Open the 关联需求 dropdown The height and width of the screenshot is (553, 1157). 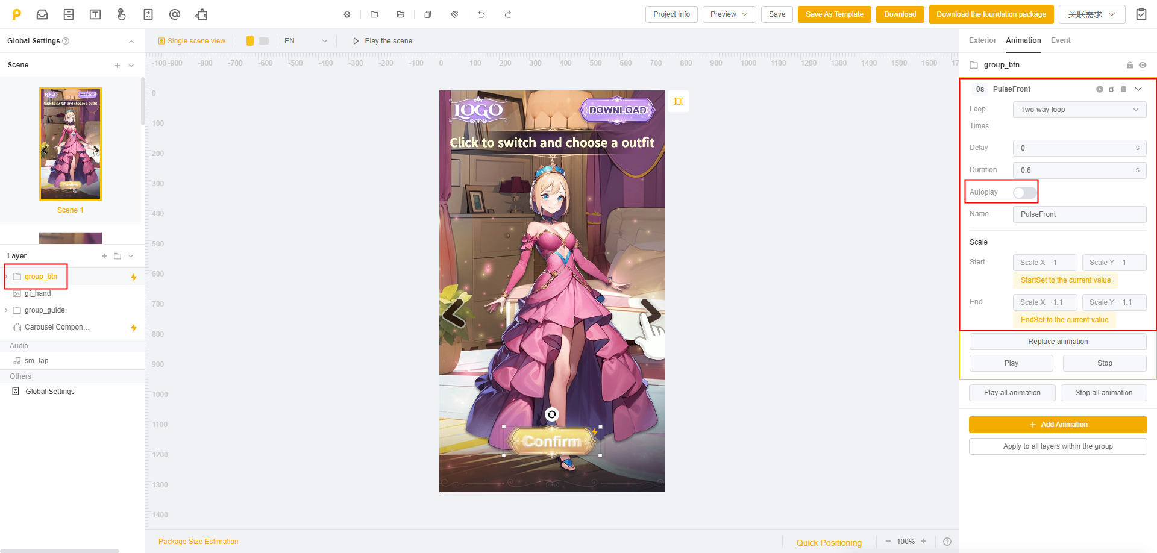(x=1092, y=14)
